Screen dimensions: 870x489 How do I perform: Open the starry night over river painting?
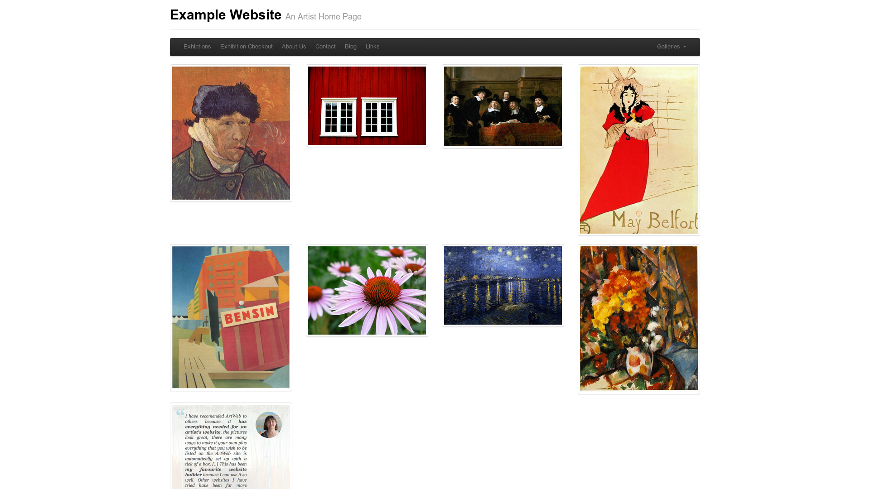click(x=503, y=286)
